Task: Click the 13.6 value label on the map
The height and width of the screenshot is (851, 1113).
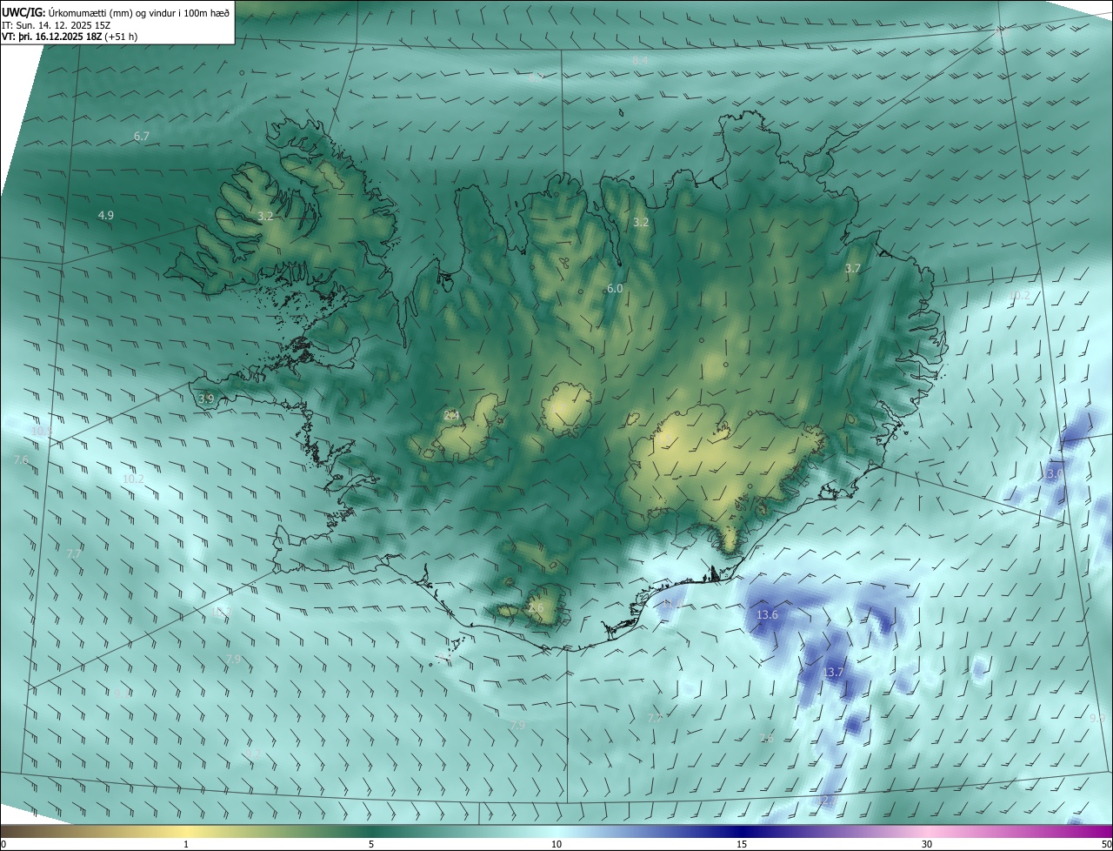Action: (x=767, y=614)
